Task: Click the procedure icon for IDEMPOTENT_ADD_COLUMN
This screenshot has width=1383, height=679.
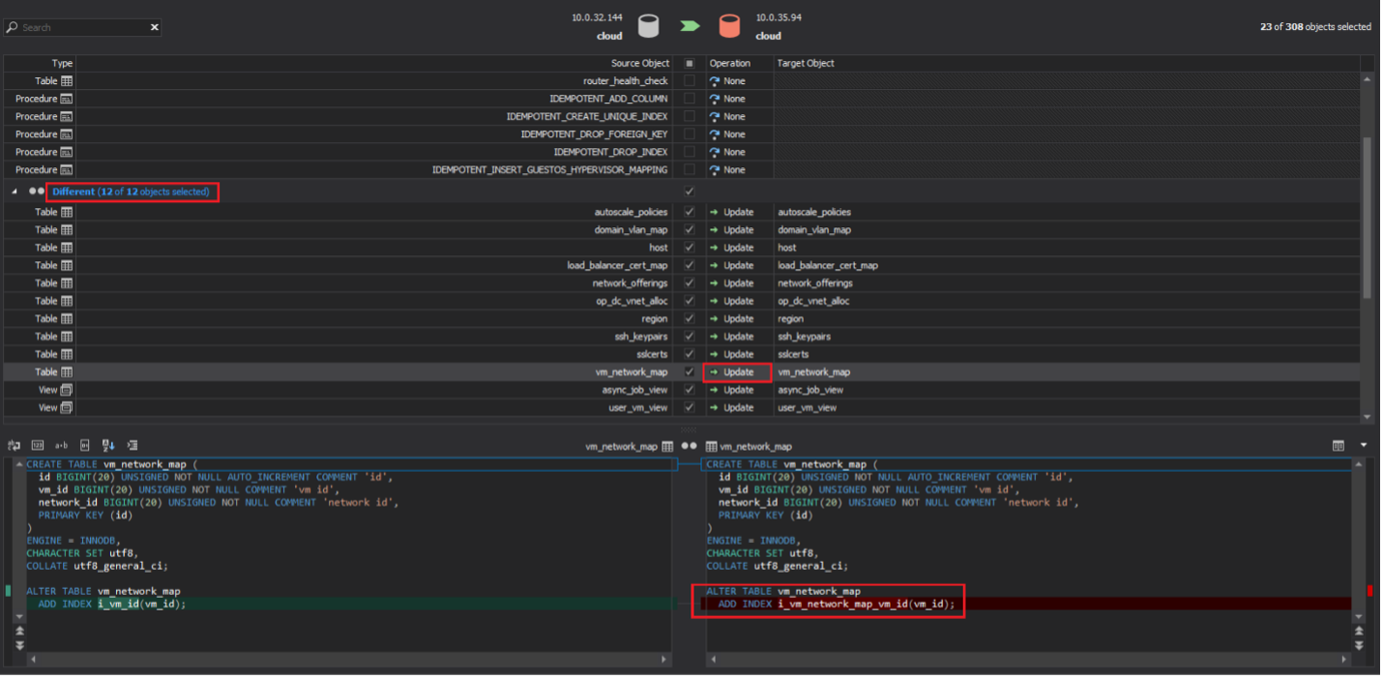Action: pyautogui.click(x=67, y=99)
